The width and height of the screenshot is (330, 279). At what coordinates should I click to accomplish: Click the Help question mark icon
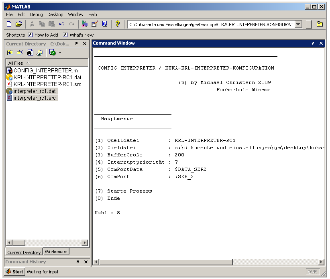tap(118, 24)
